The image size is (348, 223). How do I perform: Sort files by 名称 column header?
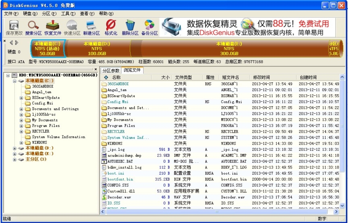click(x=126, y=77)
